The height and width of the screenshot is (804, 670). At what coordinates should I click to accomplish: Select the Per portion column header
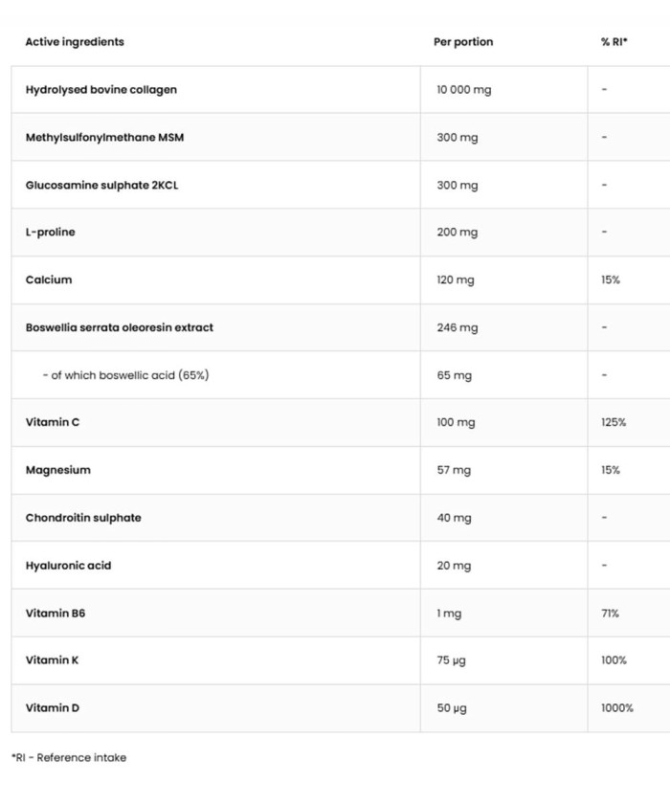click(463, 42)
